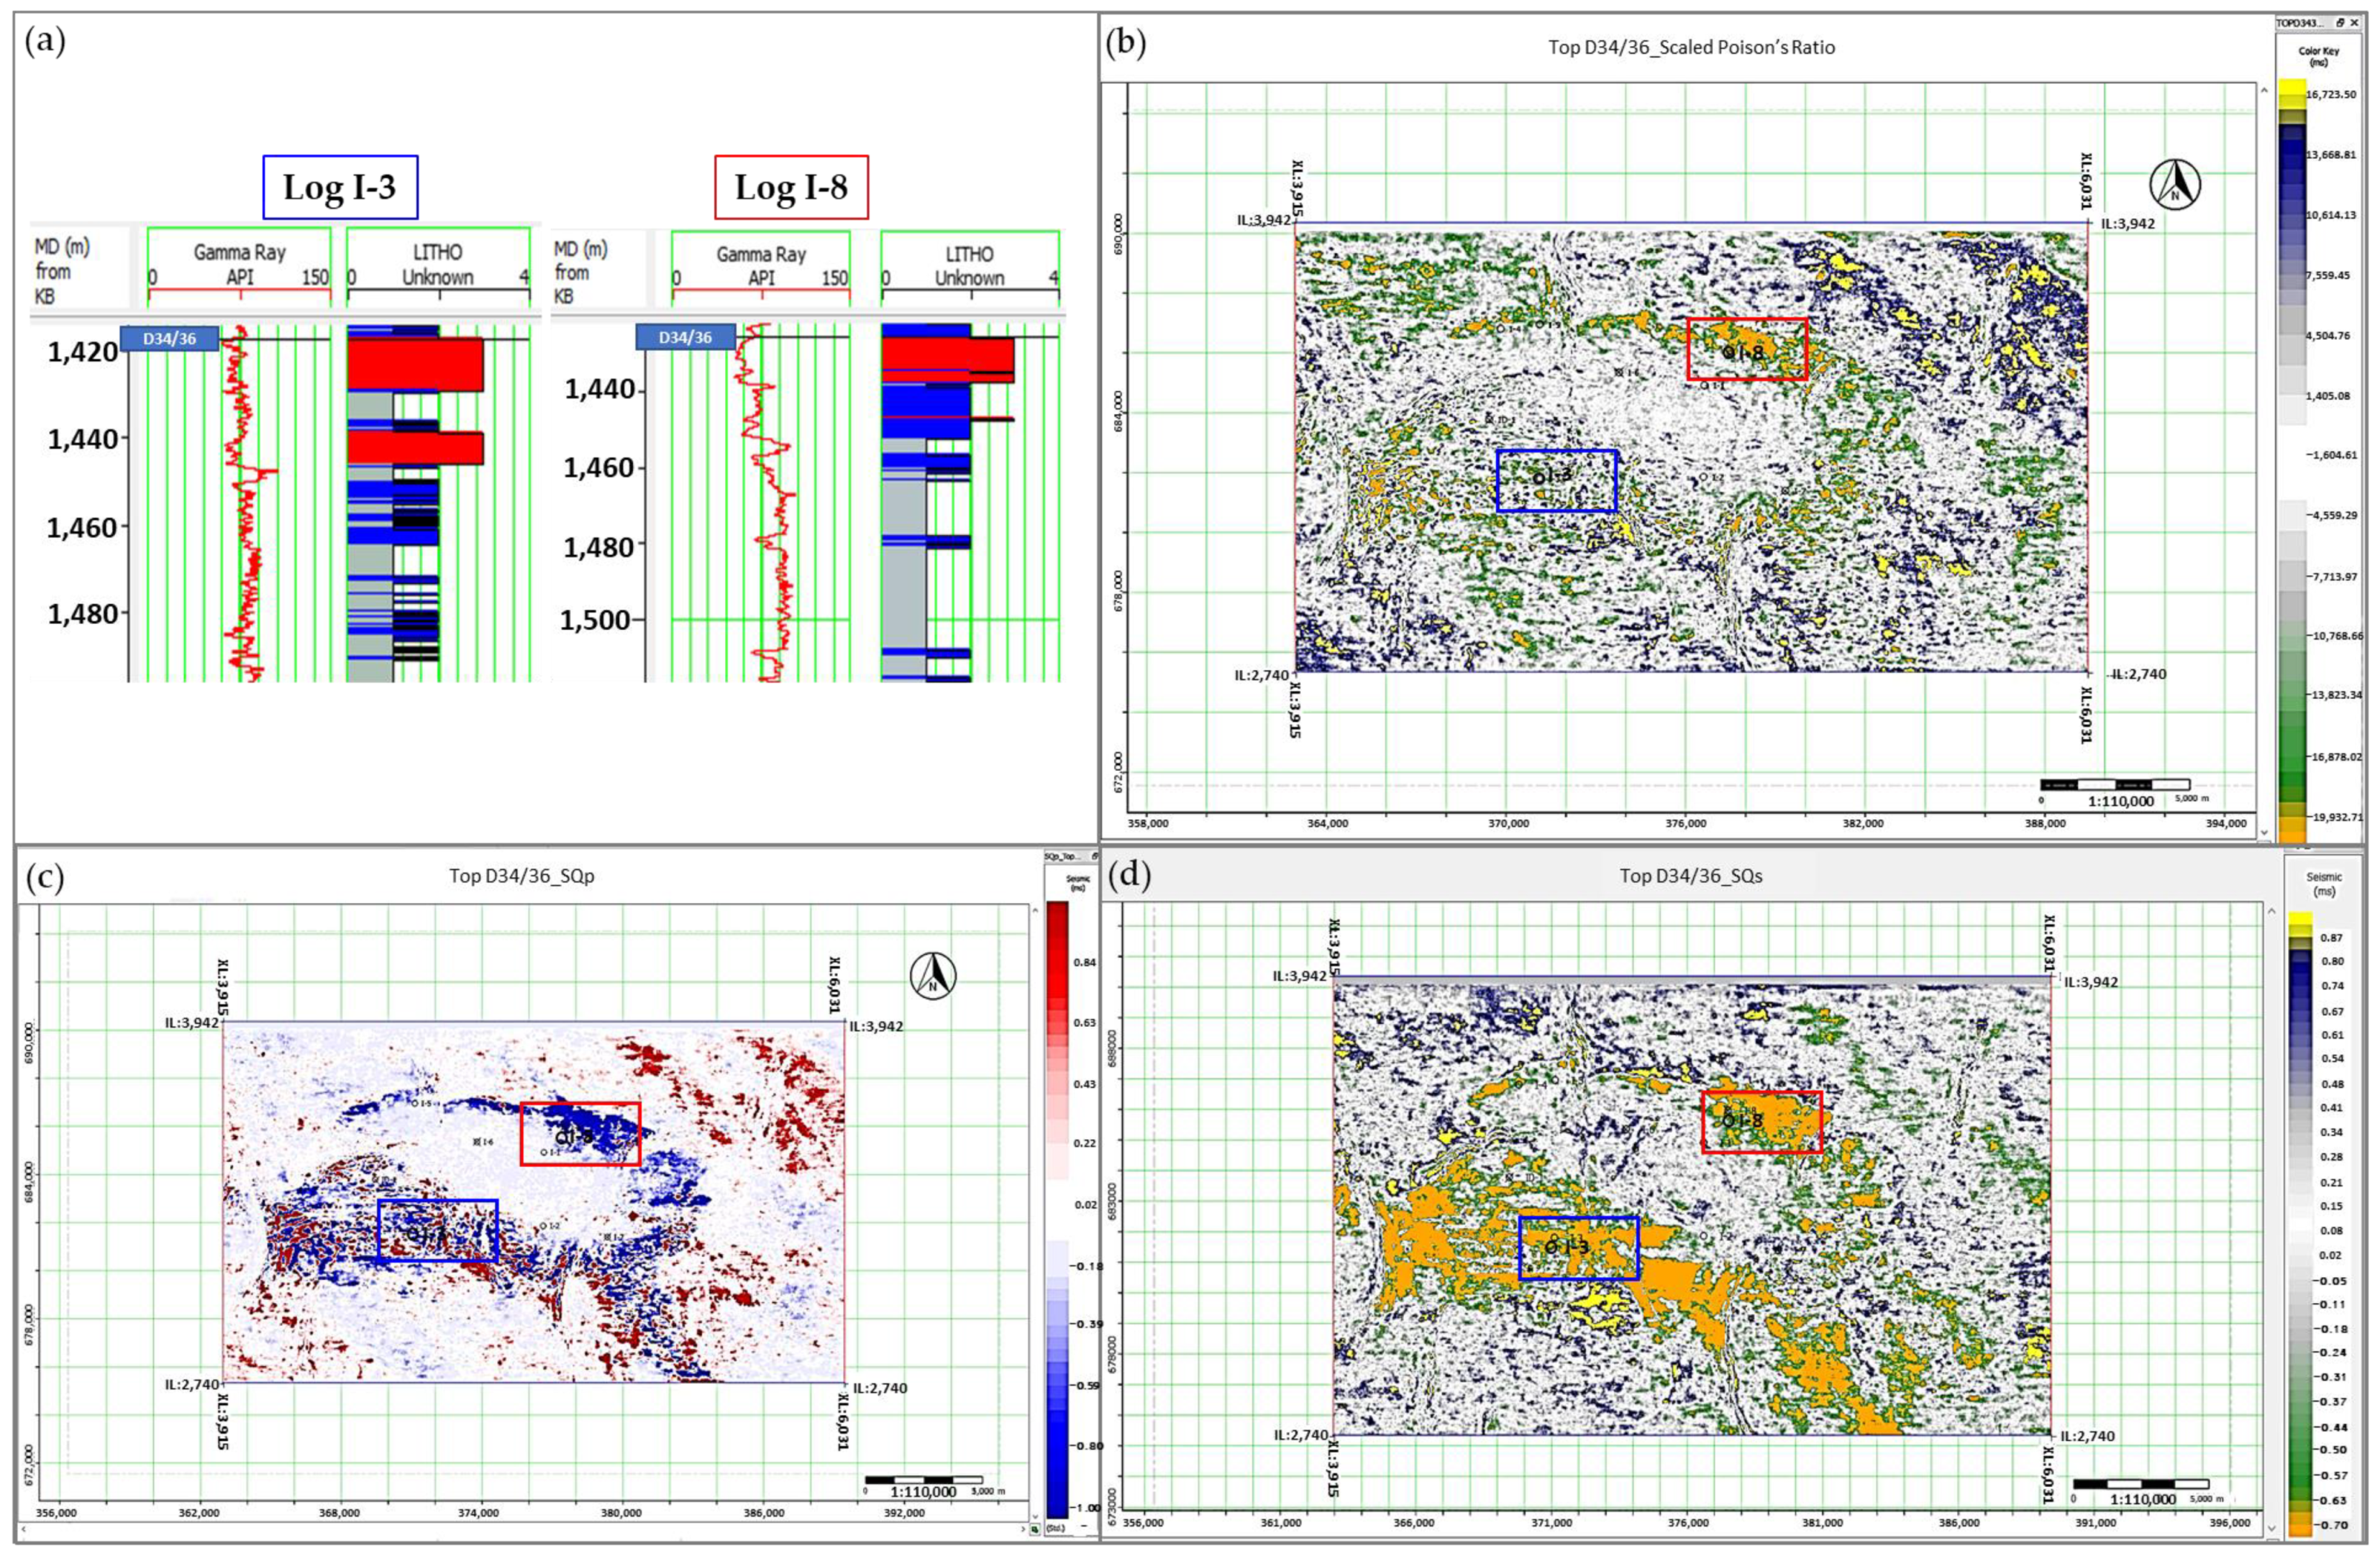Click the north arrow compass in SQp map
2380x1556 pixels.
click(x=933, y=976)
